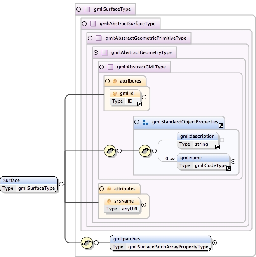Select the gml:id attribute name
Viewport: 256px width, 257px height.
pyautogui.click(x=127, y=93)
